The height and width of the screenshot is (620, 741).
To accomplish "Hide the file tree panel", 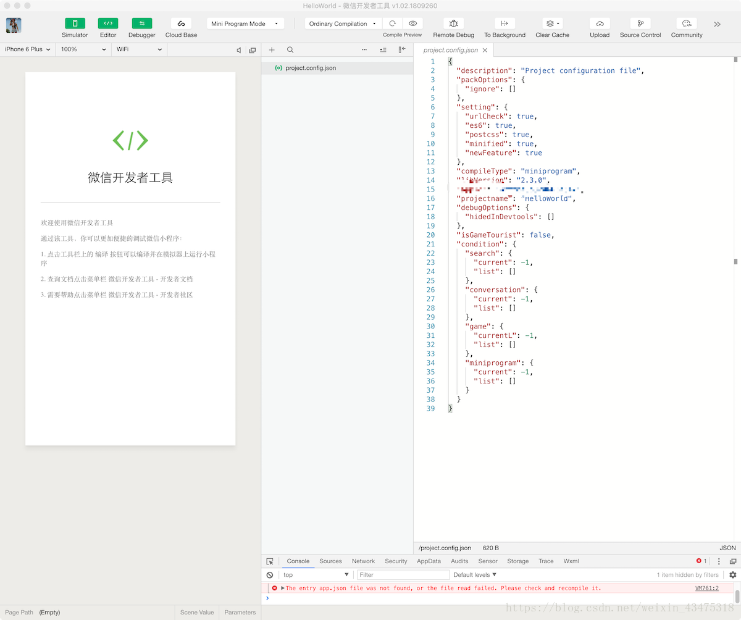I will point(402,50).
